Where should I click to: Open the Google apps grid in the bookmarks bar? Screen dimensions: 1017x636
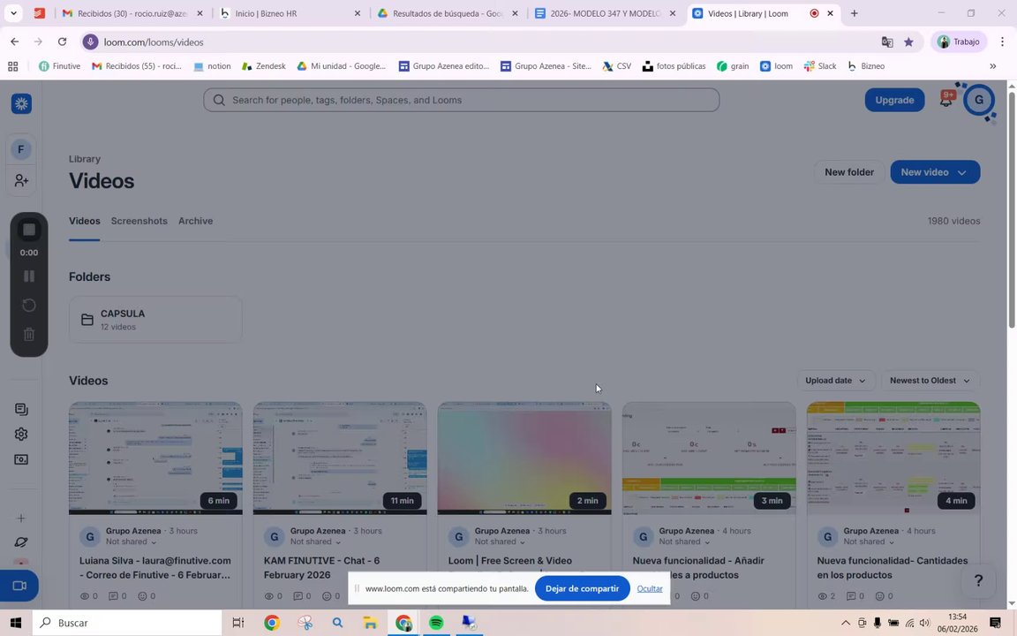click(x=13, y=66)
